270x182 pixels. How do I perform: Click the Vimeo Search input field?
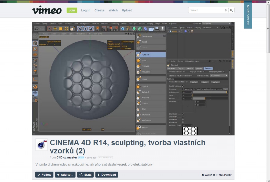point(206,10)
